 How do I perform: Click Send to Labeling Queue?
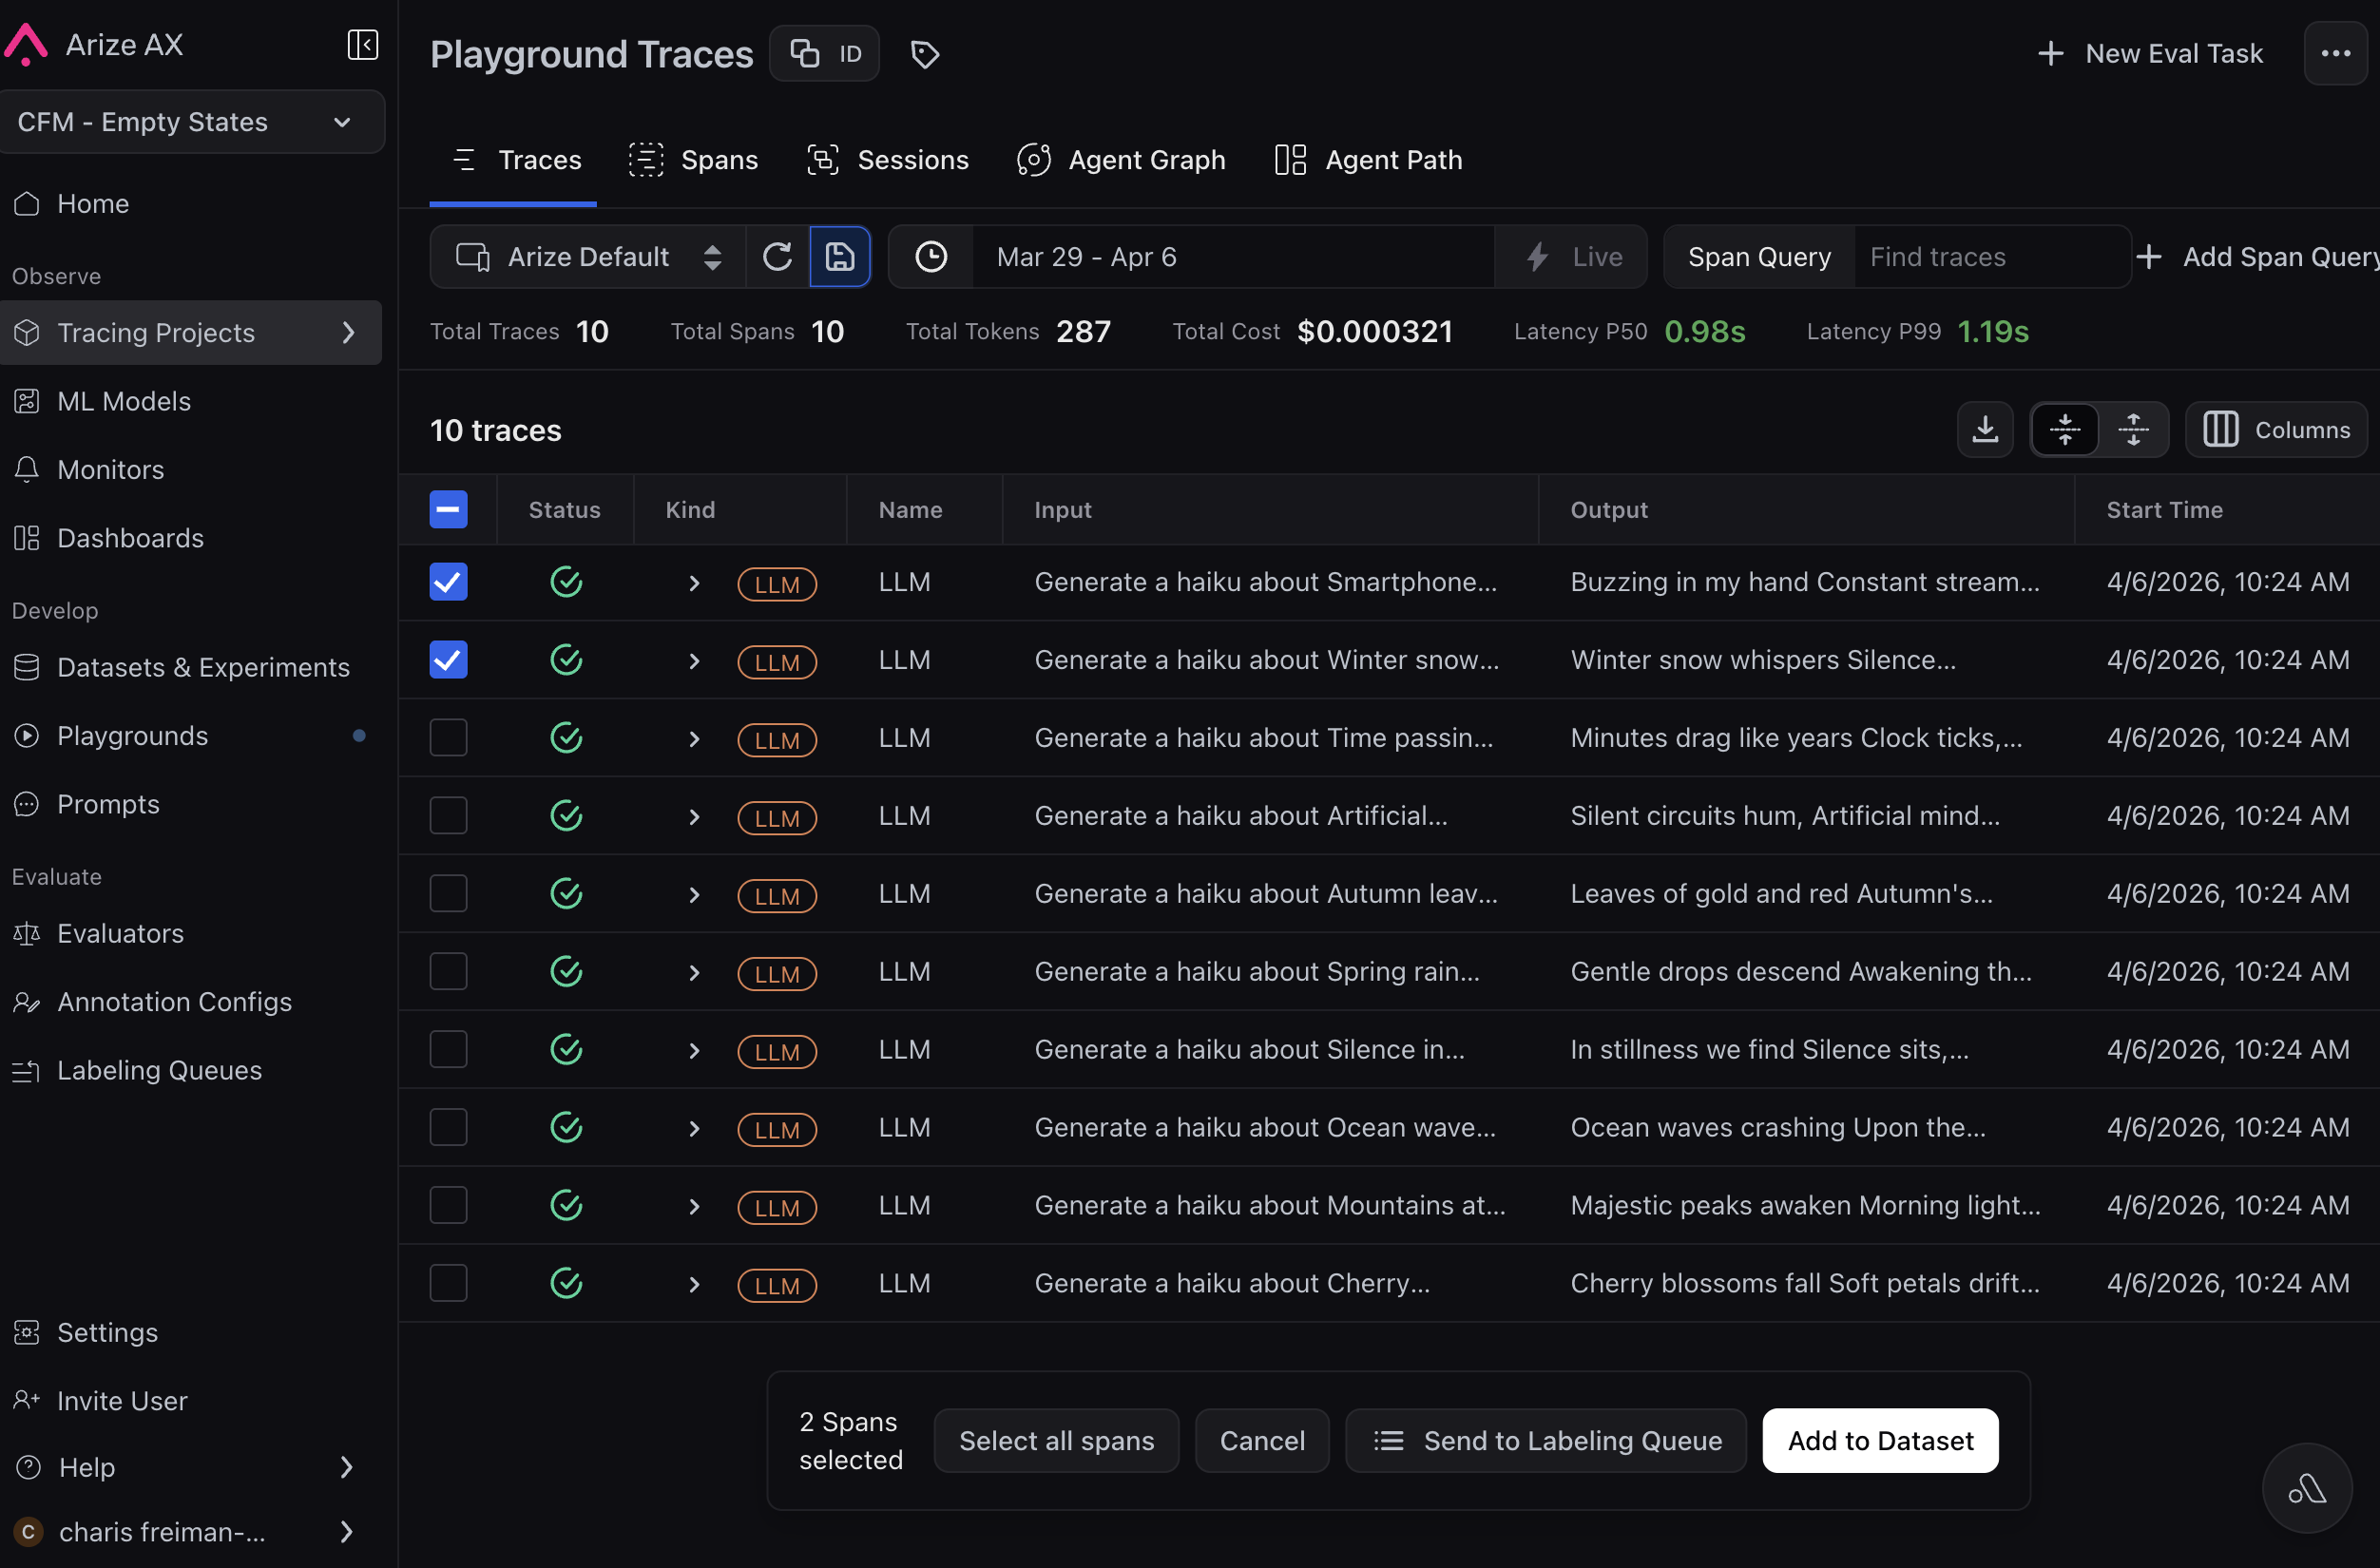click(1546, 1440)
